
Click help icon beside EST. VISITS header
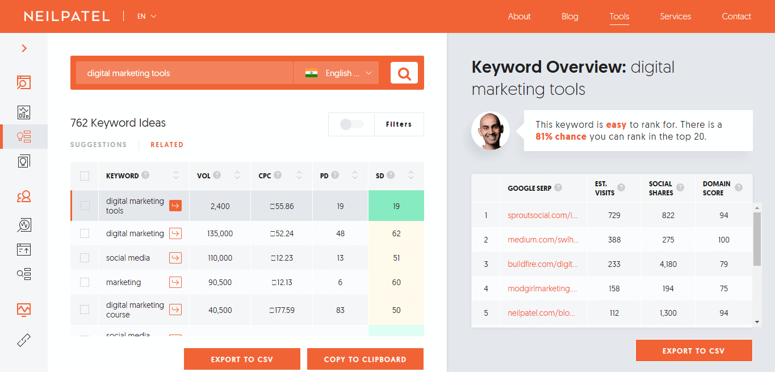tap(621, 188)
